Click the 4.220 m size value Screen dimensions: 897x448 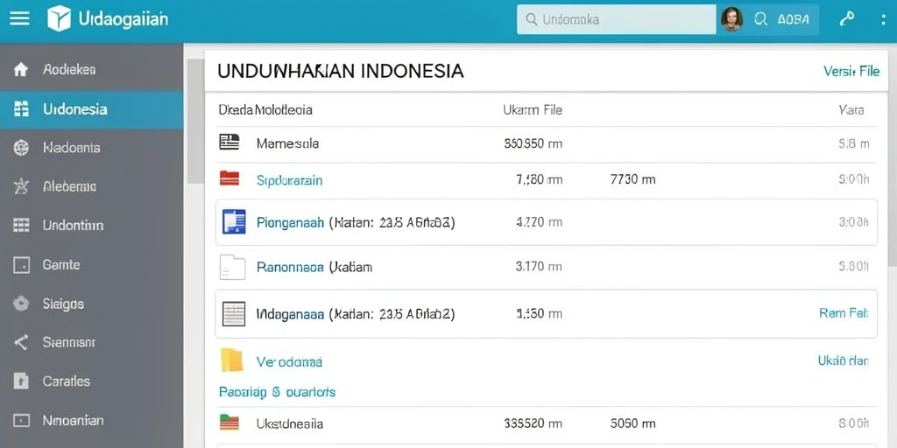point(539,222)
